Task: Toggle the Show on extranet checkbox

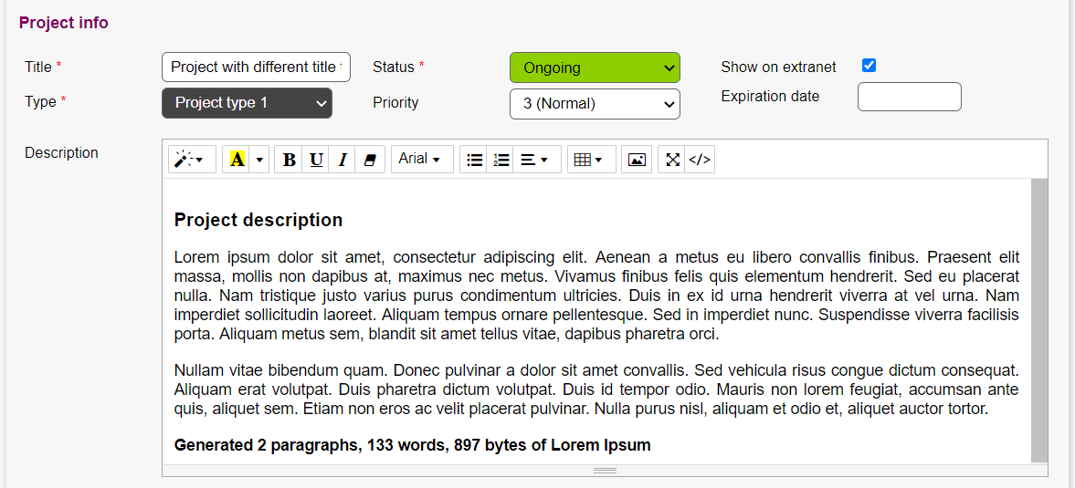Action: click(869, 66)
